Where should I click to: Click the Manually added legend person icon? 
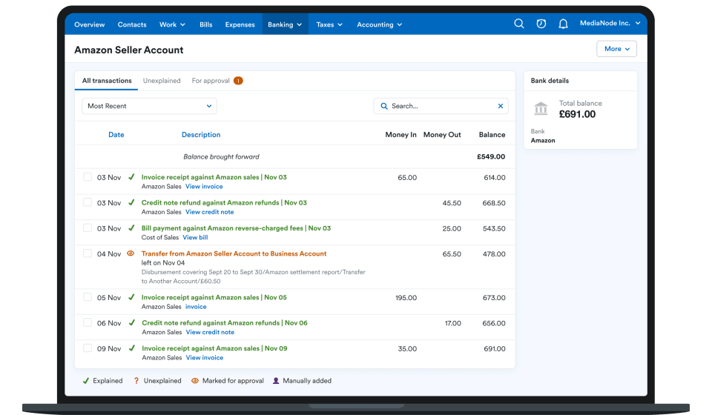pos(276,380)
